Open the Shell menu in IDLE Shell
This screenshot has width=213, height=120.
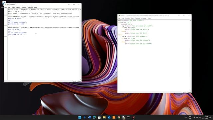tap(13, 7)
